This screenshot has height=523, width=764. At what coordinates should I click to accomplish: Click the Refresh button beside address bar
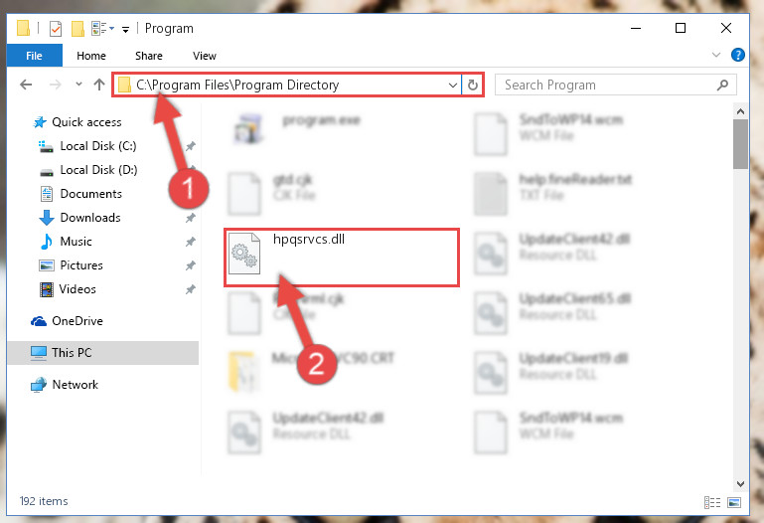click(472, 85)
